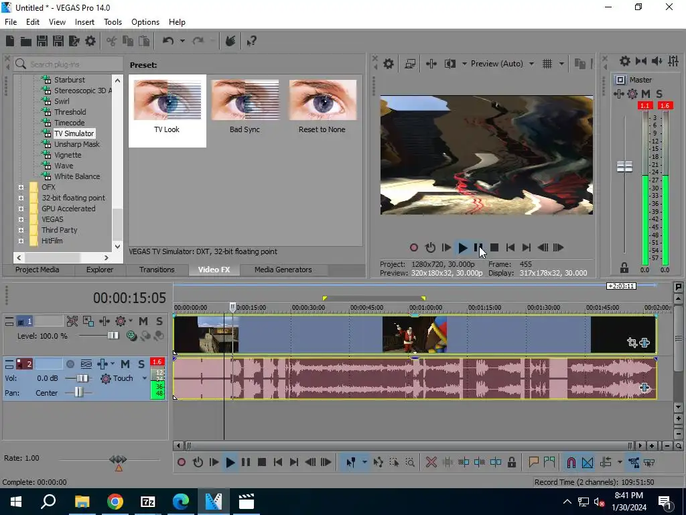The height and width of the screenshot is (515, 686).
Task: Click the Insert Region icon
Action: 549,462
